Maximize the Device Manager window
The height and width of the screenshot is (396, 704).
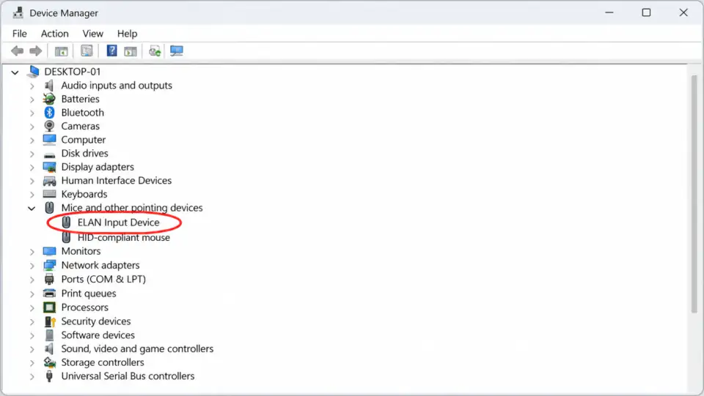click(x=646, y=12)
